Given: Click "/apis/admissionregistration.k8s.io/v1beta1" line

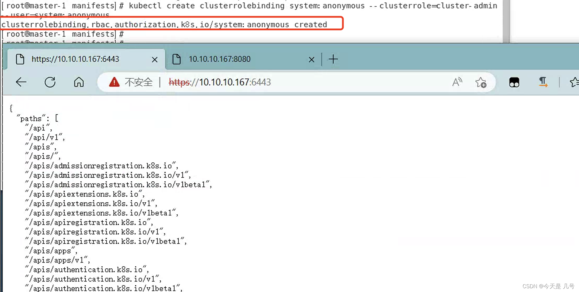Looking at the screenshot, I should coord(118,185).
